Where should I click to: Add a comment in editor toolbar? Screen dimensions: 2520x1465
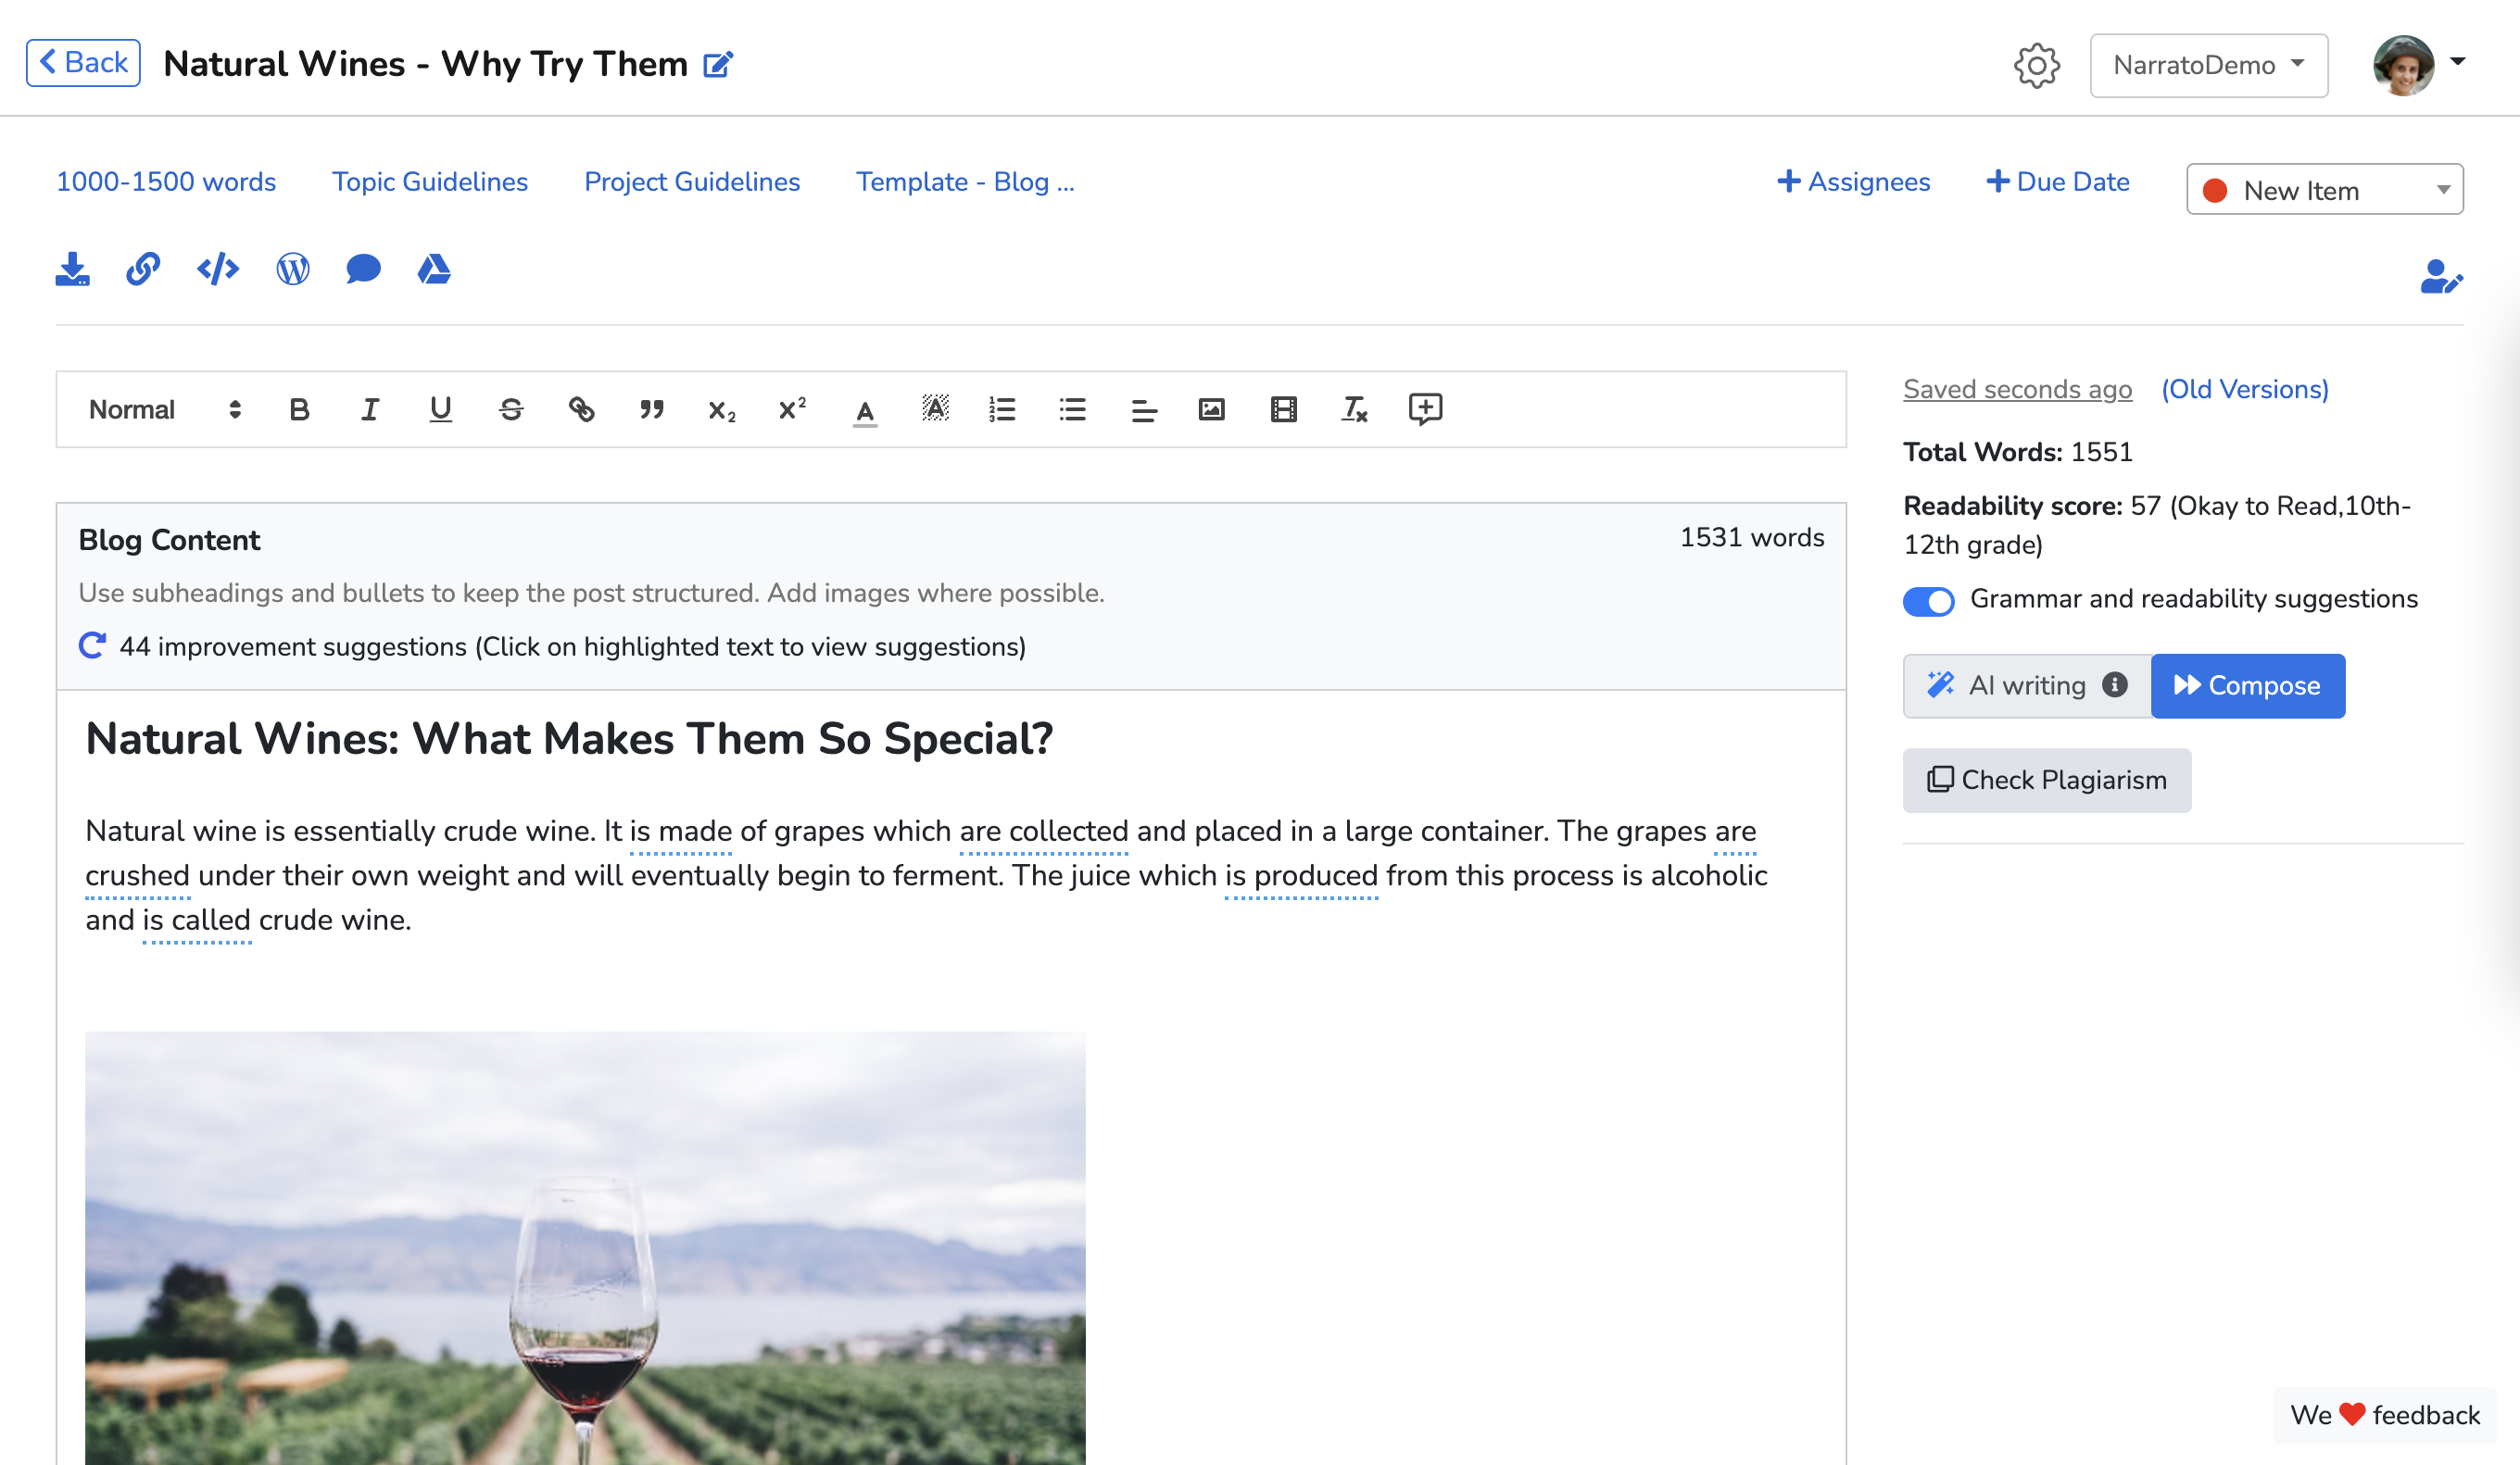click(1425, 409)
